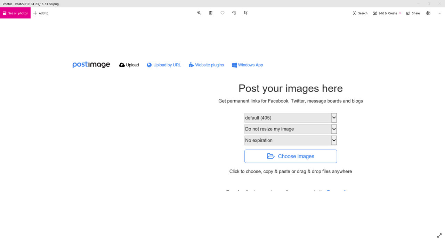Click the postimage logo
Image resolution: width=445 pixels, height=241 pixels.
click(x=91, y=65)
